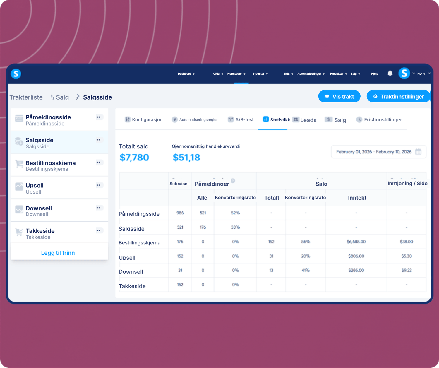This screenshot has width=439, height=368.
Task: Select the Takkeside step in sidebar
Action: [59, 233]
